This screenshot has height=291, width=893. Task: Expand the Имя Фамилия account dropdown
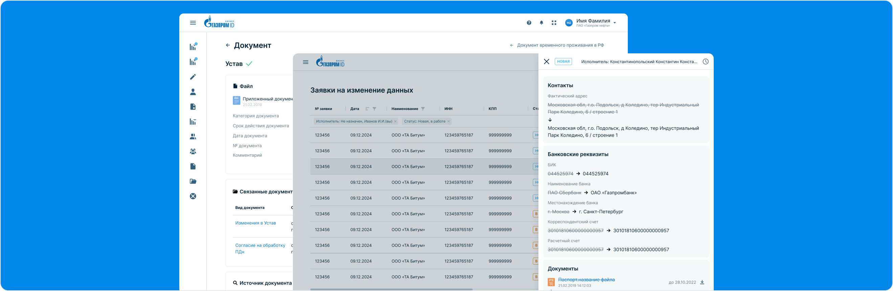click(x=615, y=23)
